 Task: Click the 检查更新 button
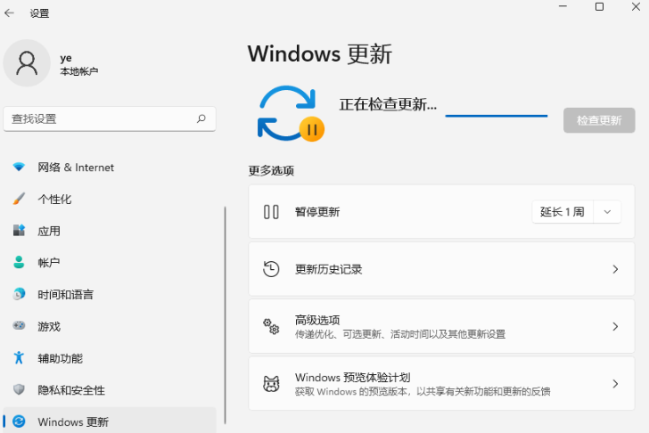pos(599,120)
